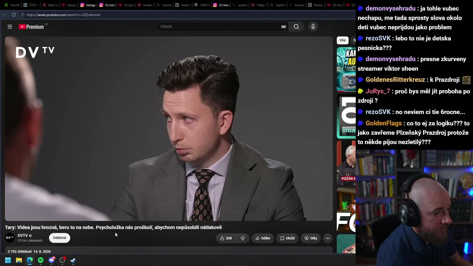Screen dimensions: 473x266
Task: Open the DVTV channel avatar
Action: 10,238
